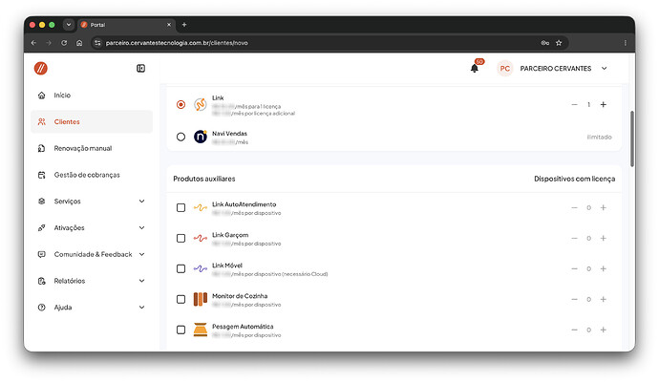Viewport: 659px width, 383px height.
Task: Click the Monitor de Cozinha product icon
Action: (200, 299)
